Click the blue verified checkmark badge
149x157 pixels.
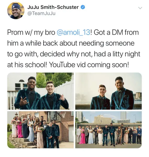tap(83, 7)
